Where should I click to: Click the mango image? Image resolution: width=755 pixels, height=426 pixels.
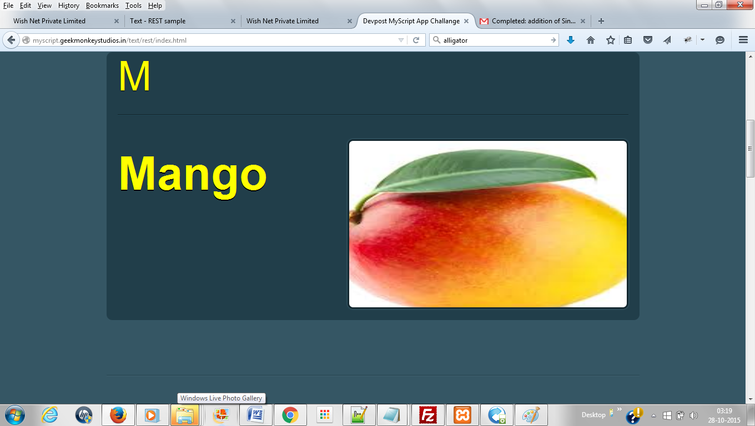tap(488, 224)
